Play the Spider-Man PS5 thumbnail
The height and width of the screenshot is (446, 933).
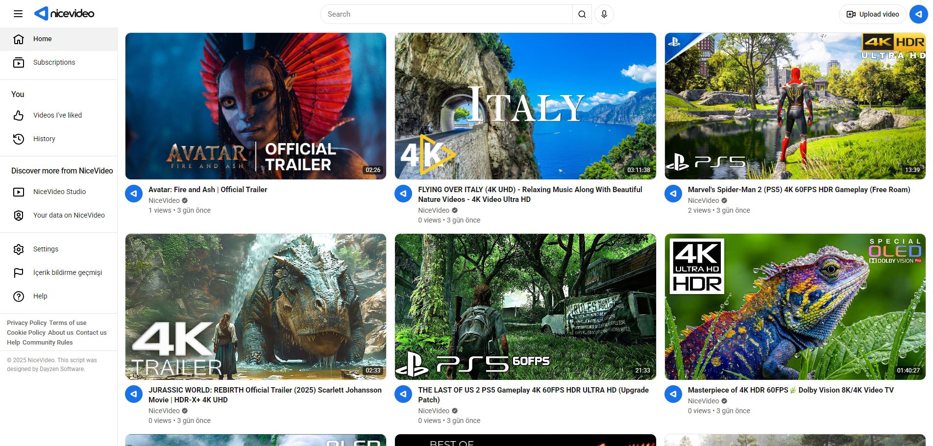pos(795,106)
